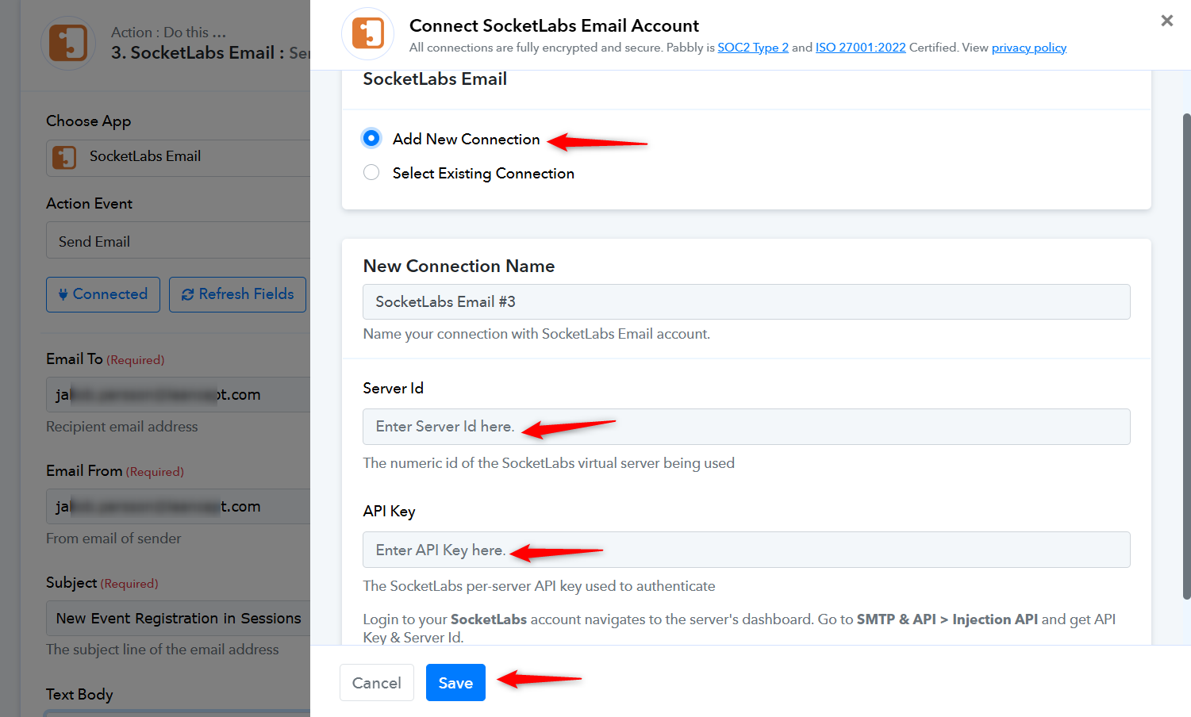Select Add New Connection radio option
The width and height of the screenshot is (1191, 717).
(371, 138)
